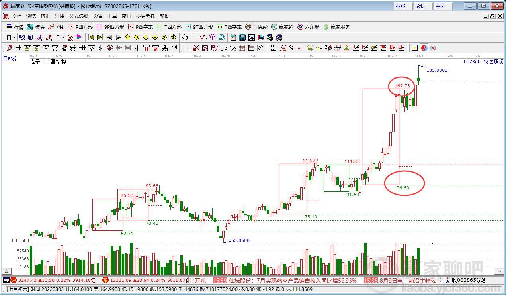This screenshot has width=506, height=295.
Task: Click the colored grid table icon
Action: click(x=415, y=48)
